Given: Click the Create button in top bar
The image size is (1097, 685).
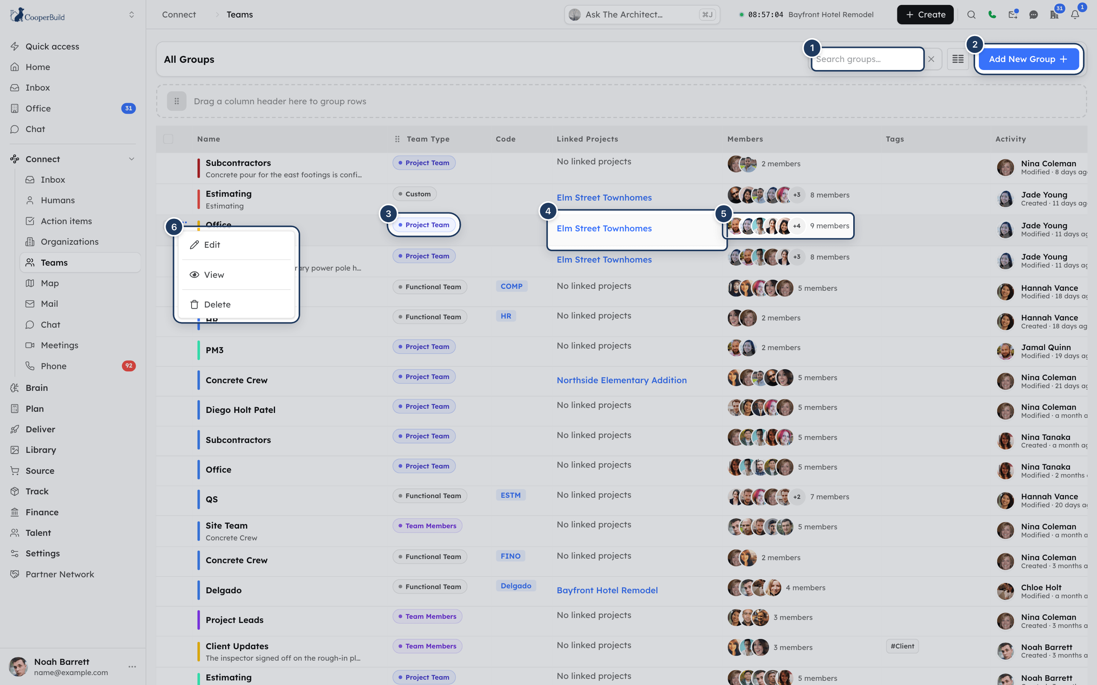Looking at the screenshot, I should (925, 14).
